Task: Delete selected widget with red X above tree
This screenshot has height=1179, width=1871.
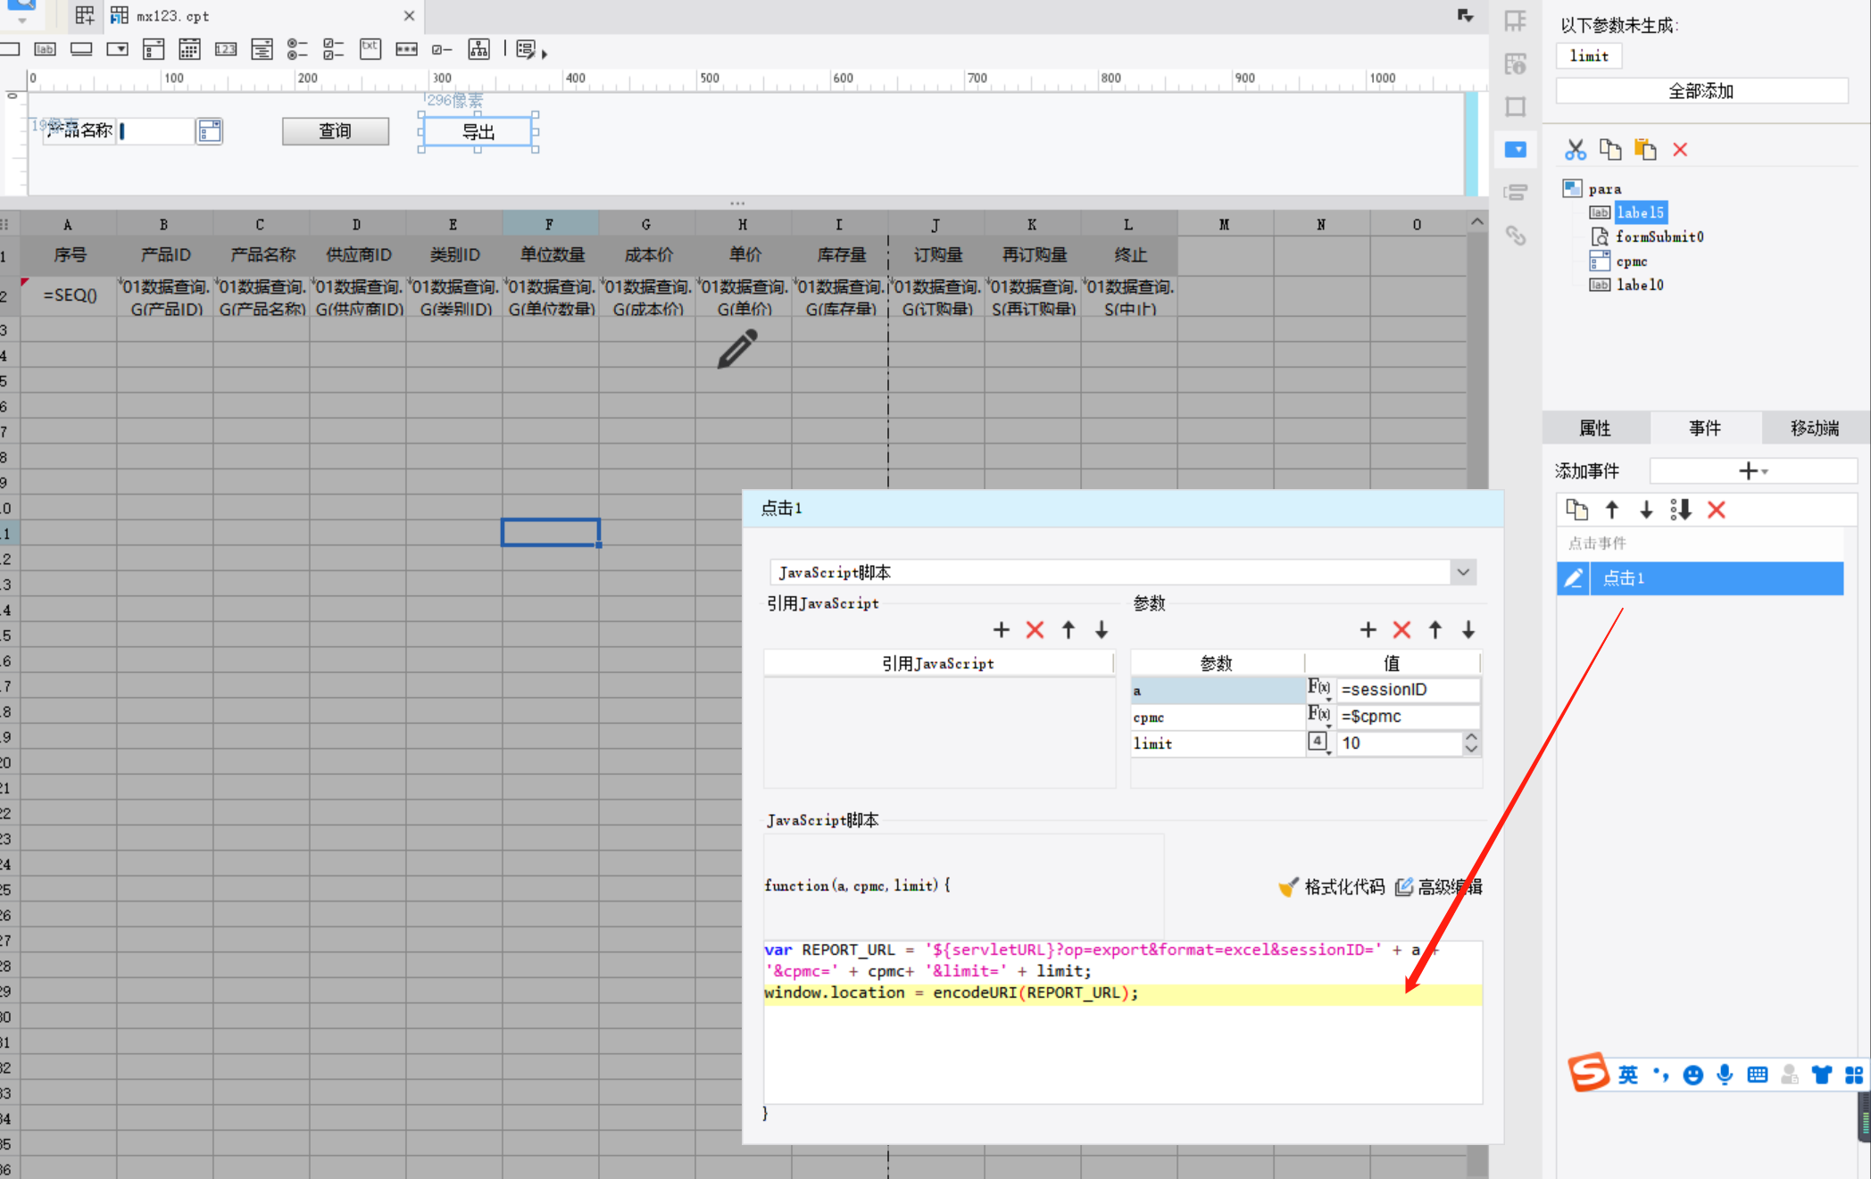Action: [x=1680, y=149]
